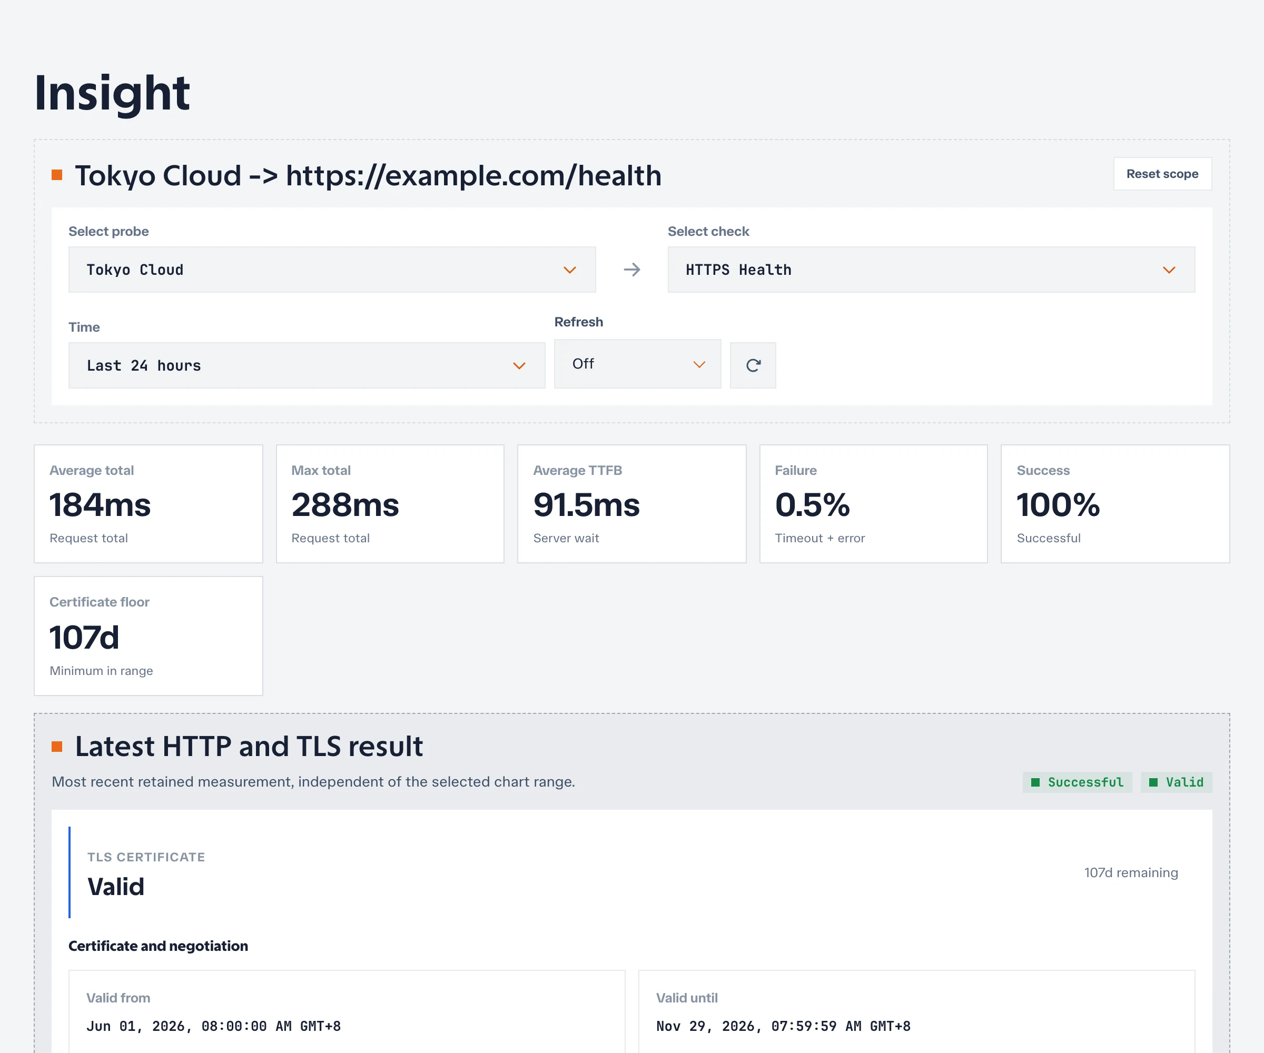Click the Success 100% card

pyautogui.click(x=1115, y=504)
